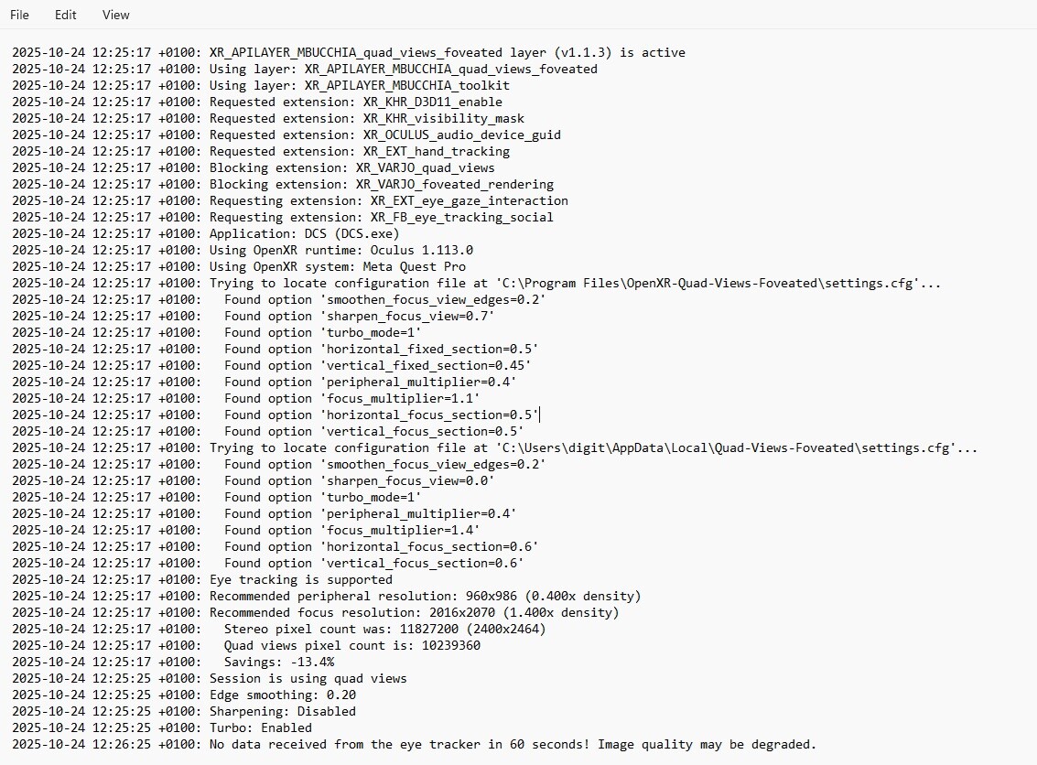1037x765 pixels.
Task: Click the 'Meta Quest Pro' system text
Action: tap(417, 266)
